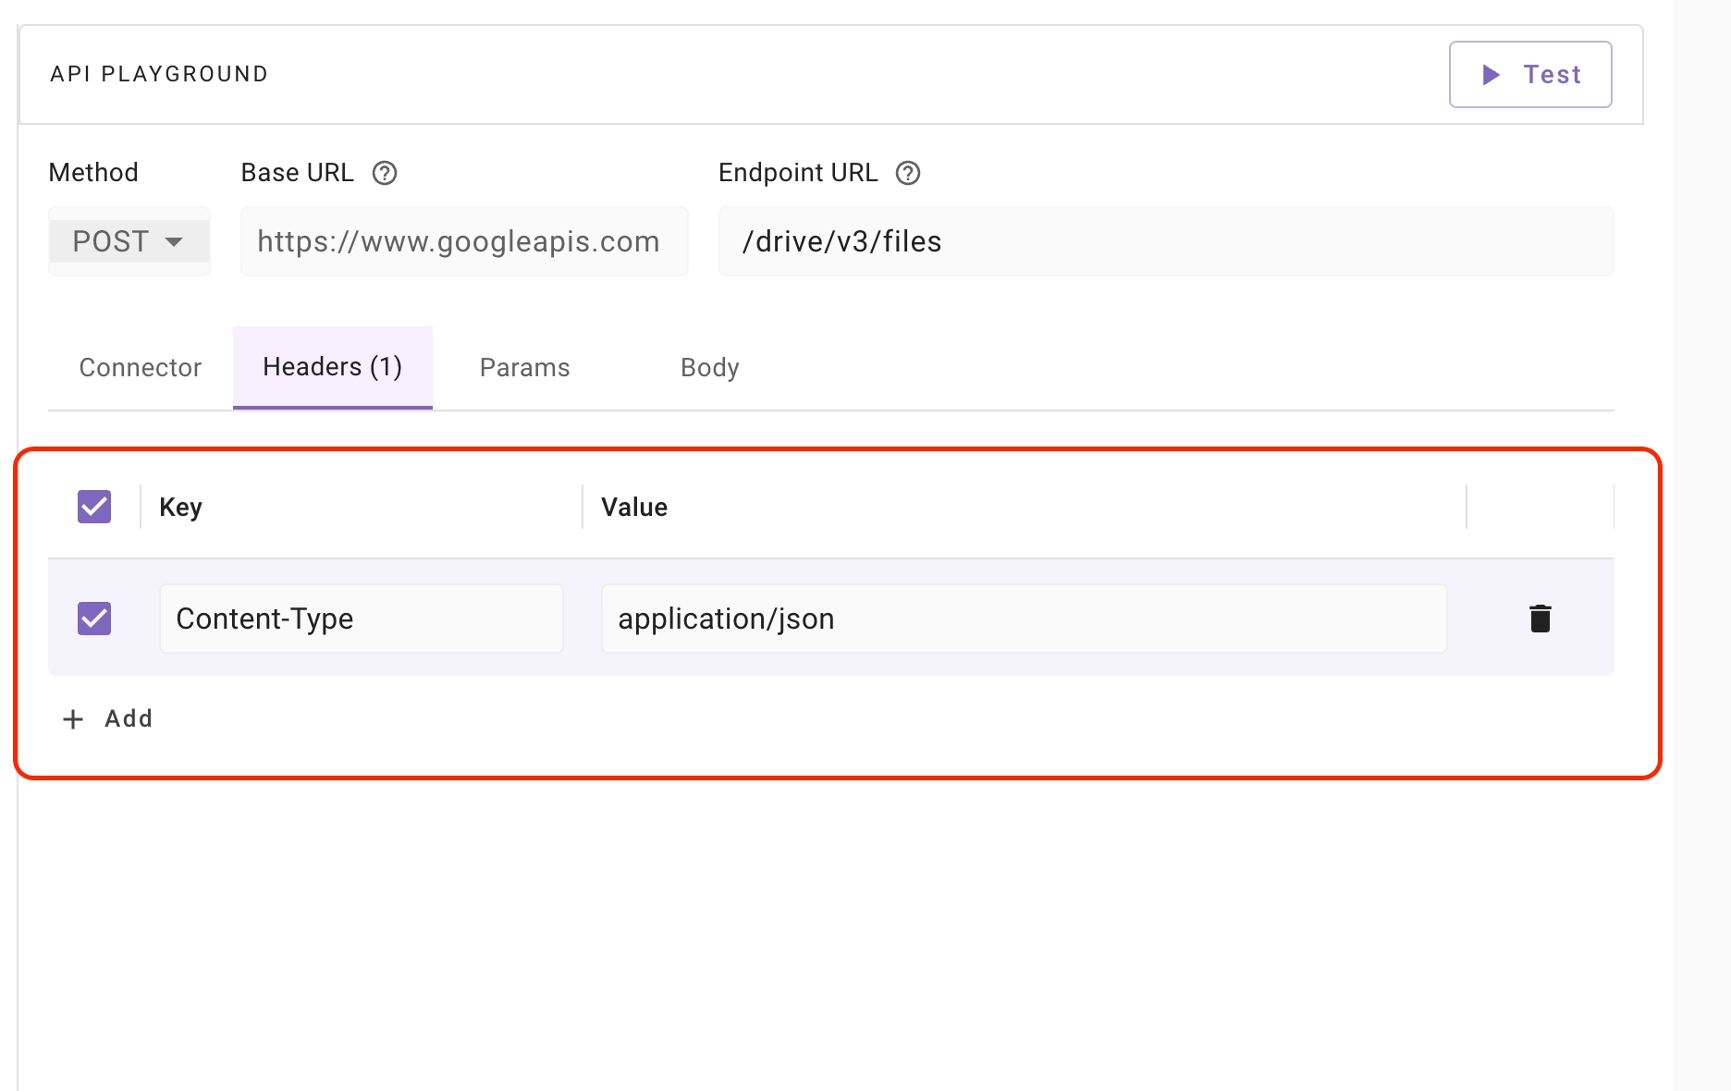Screen dimensions: 1731x1091
Task: Click the play triangle icon beside Test
Action: tap(1491, 74)
